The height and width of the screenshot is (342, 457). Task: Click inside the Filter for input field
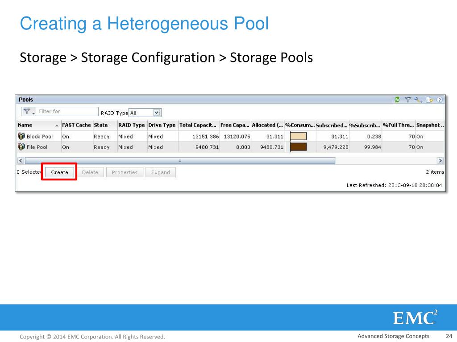pos(67,111)
